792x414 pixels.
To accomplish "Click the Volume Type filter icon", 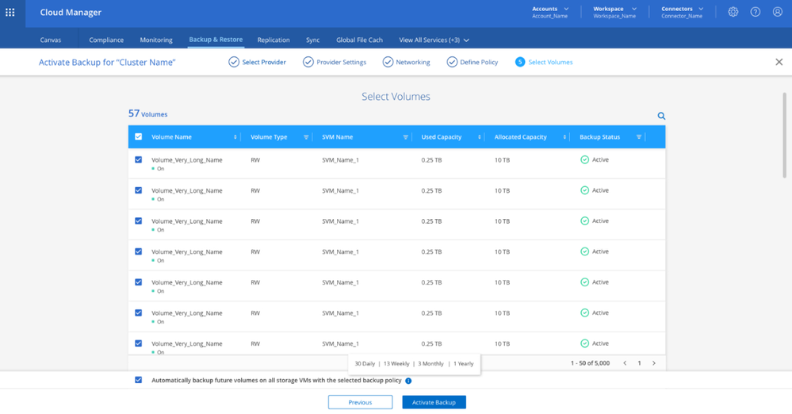I will pos(306,137).
